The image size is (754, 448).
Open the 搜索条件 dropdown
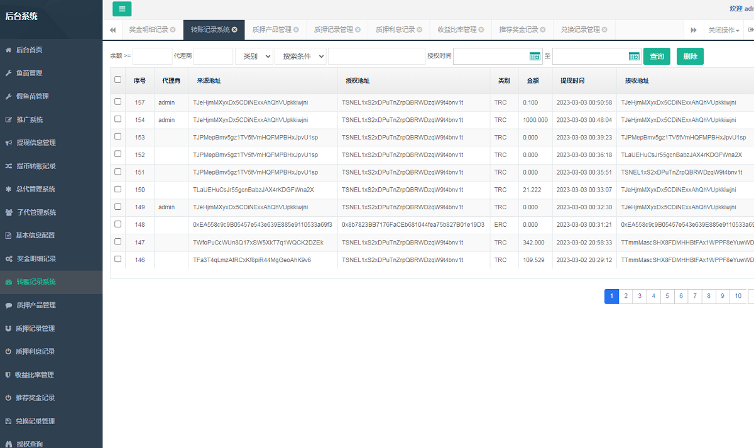[x=300, y=57]
